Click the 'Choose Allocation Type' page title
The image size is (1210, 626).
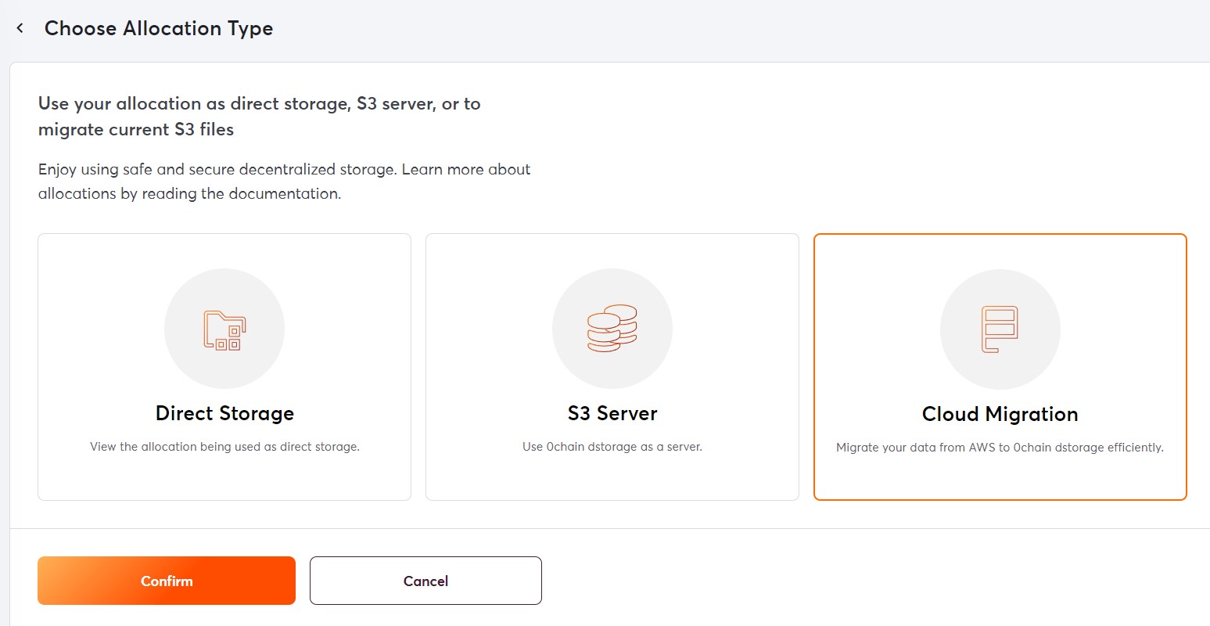[x=159, y=28]
